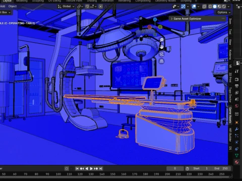Image resolution: width=242 pixels, height=181 pixels.
Task: Open the Modifiers wrench properties tab
Action: coord(236,129)
